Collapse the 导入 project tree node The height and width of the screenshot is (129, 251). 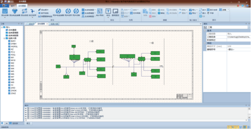pos(2,27)
